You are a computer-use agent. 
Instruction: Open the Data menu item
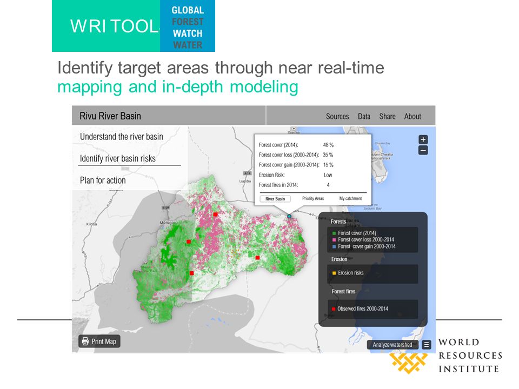tap(364, 117)
